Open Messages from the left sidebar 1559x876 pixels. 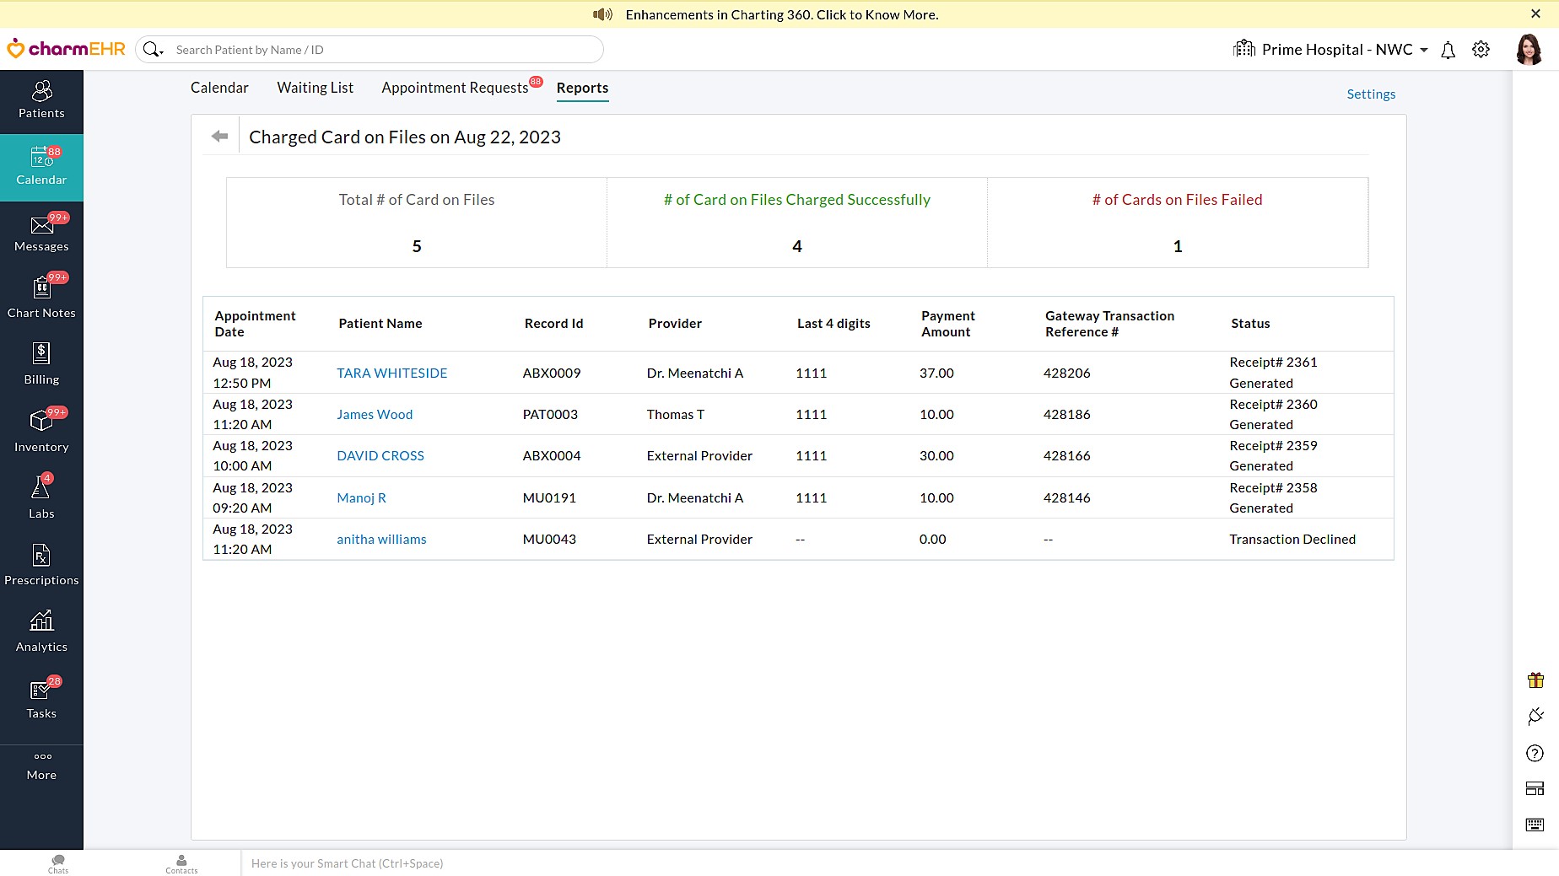click(41, 234)
